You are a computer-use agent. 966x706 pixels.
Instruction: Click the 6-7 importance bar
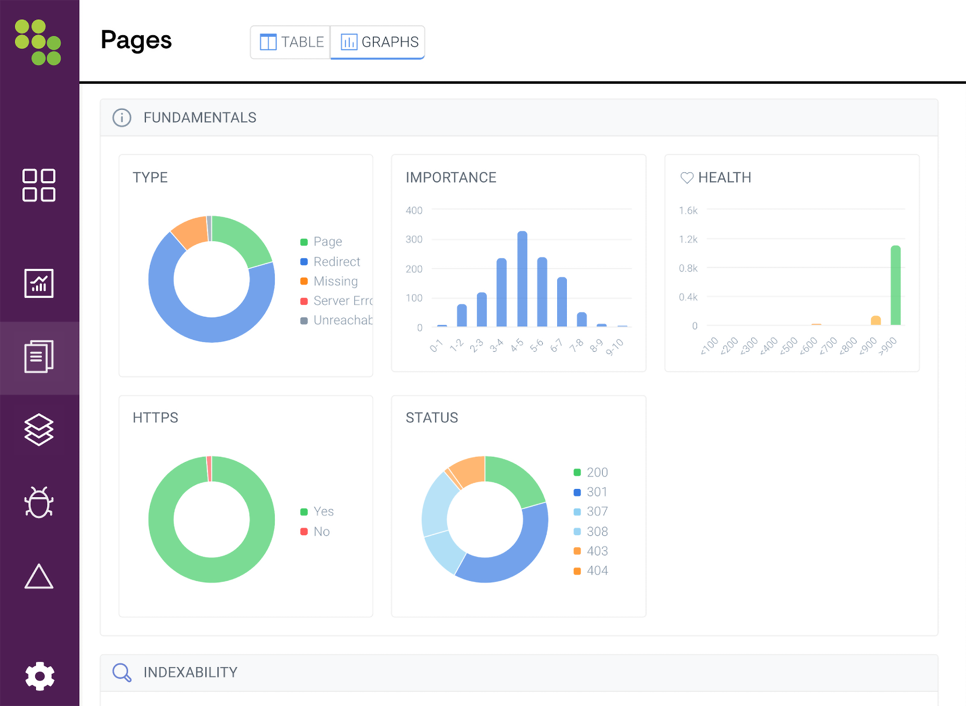point(562,302)
